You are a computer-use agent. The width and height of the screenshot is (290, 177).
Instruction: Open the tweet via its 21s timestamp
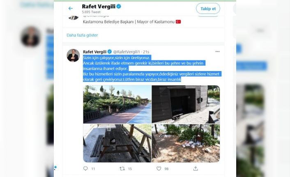[x=146, y=52]
